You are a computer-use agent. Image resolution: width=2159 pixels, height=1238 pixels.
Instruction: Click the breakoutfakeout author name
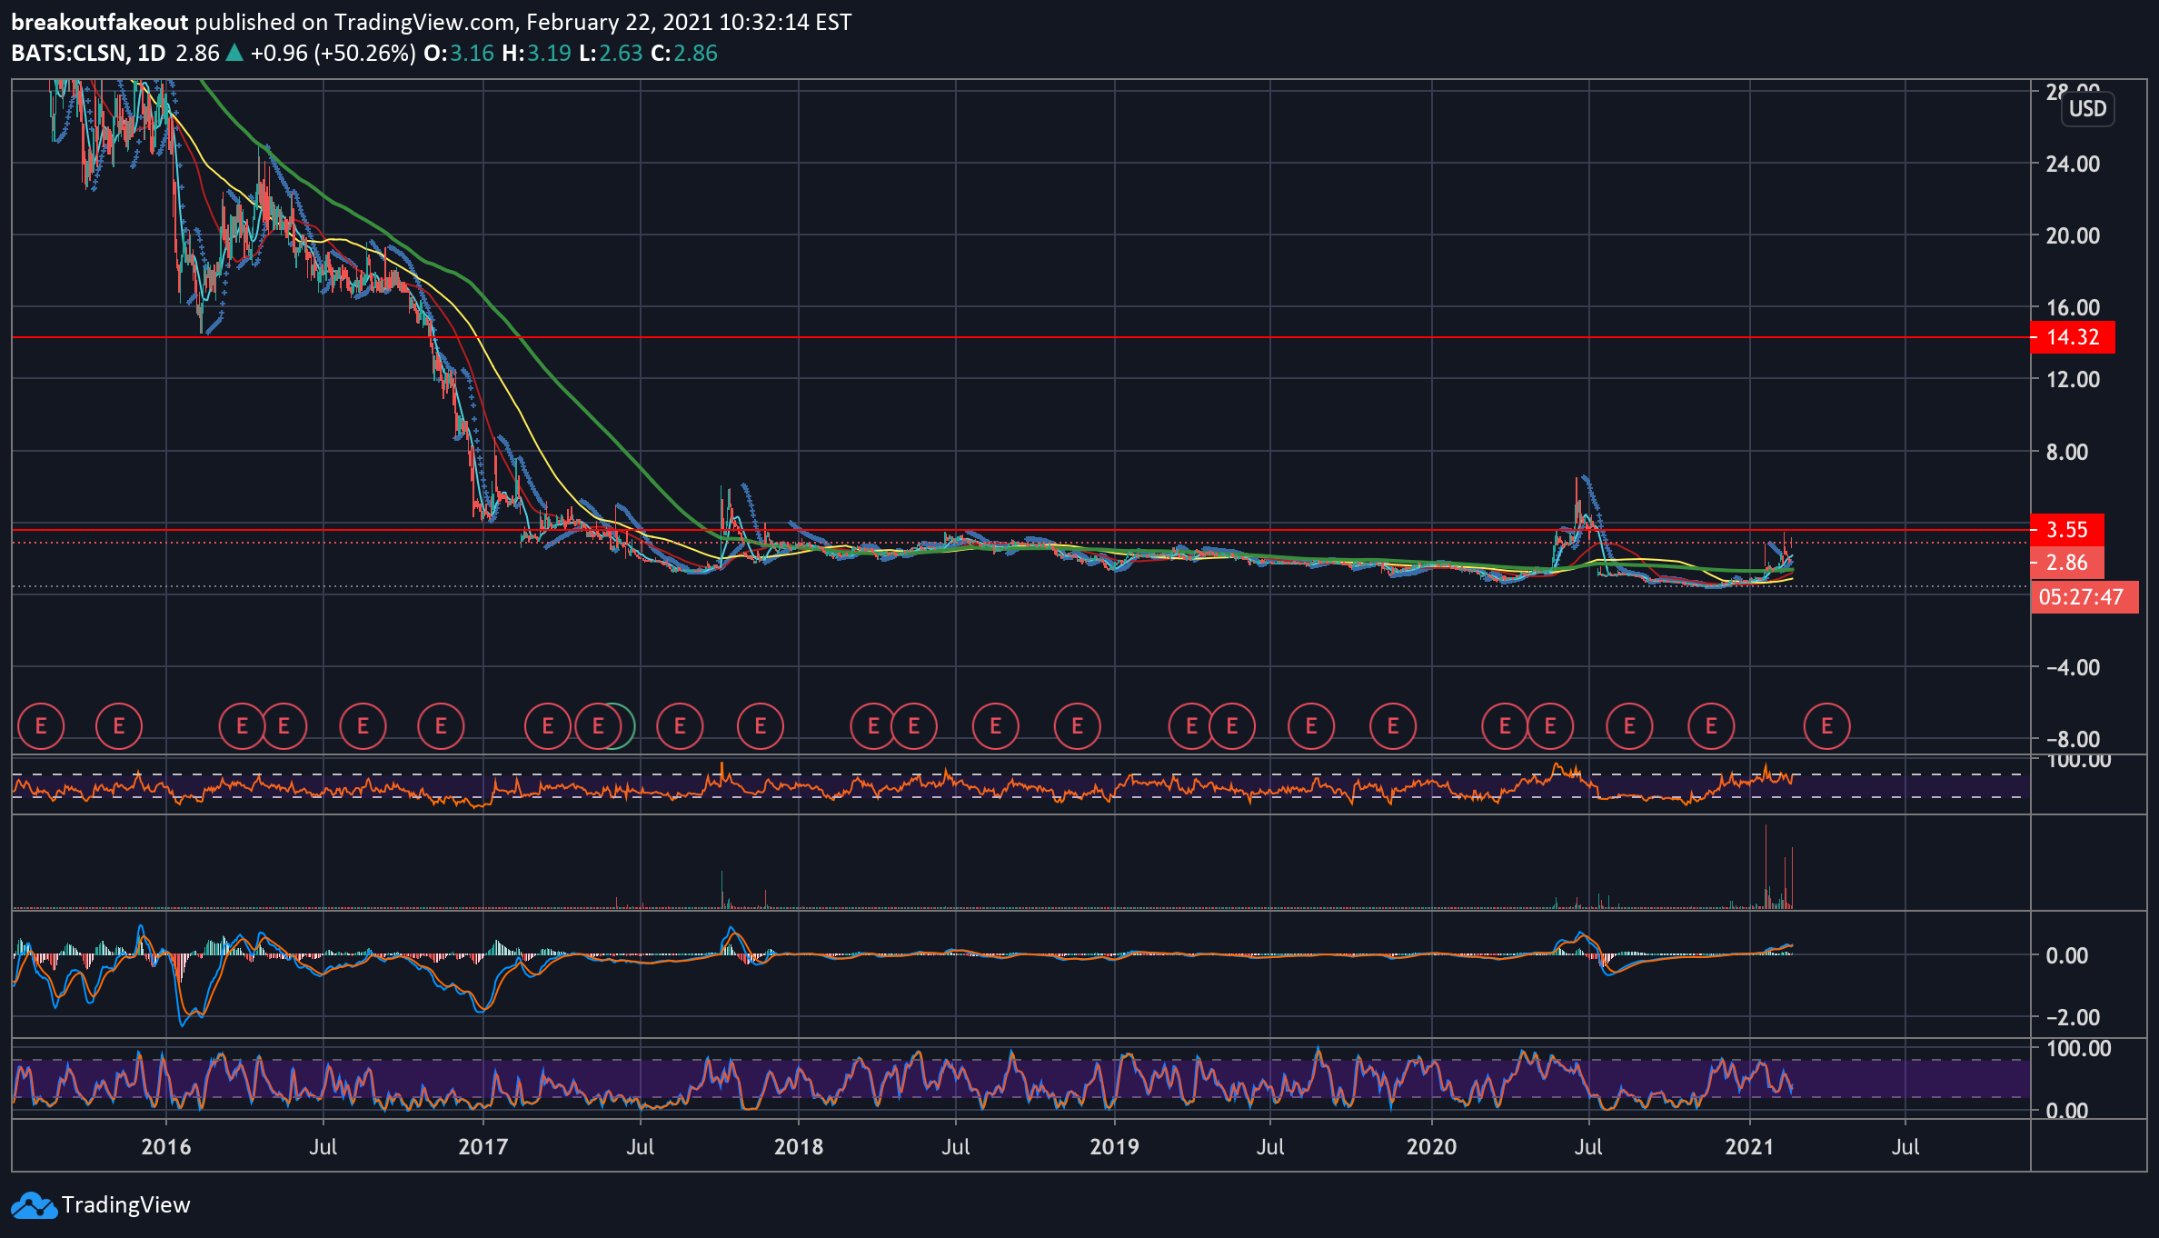pos(100,22)
